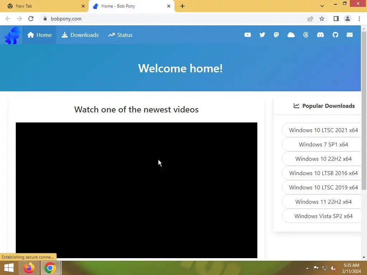
Task: Open the cloud icon in the site header
Action: [x=291, y=35]
